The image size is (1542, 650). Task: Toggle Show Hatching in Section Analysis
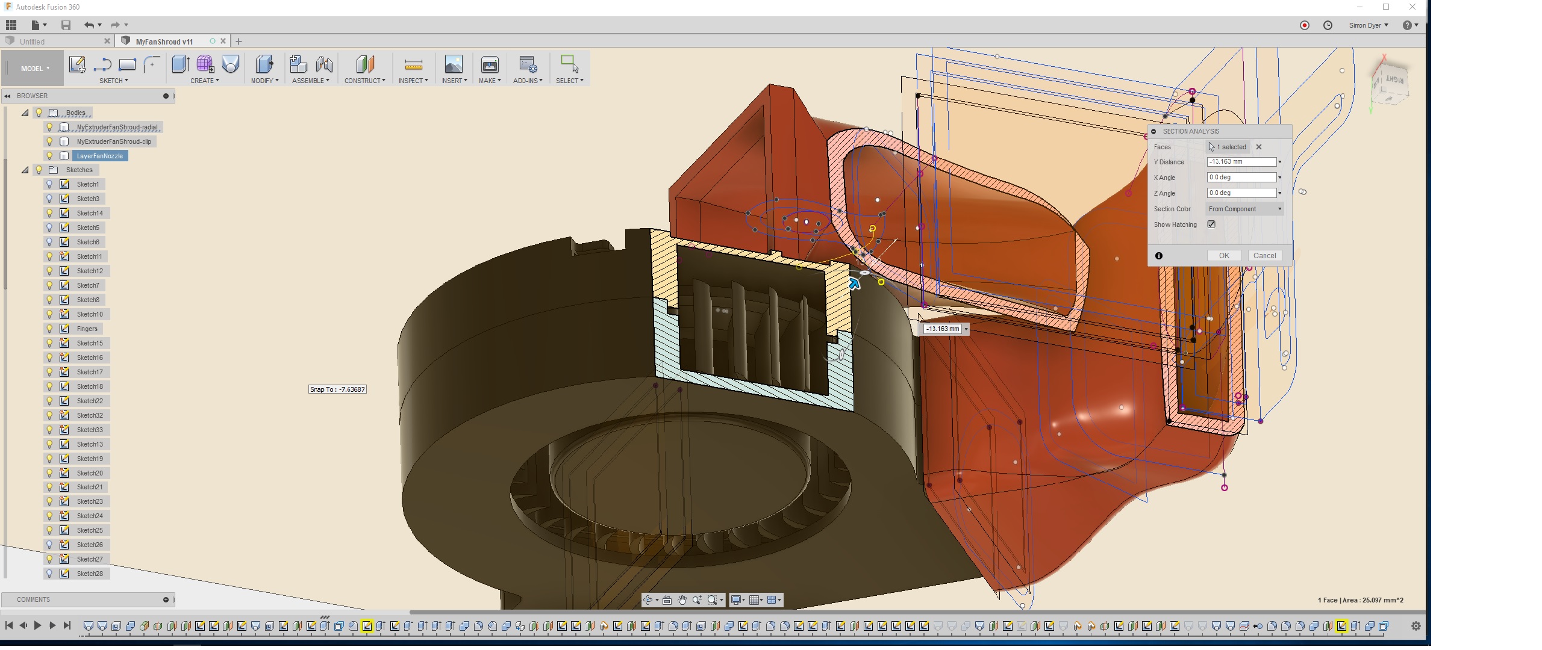1213,224
